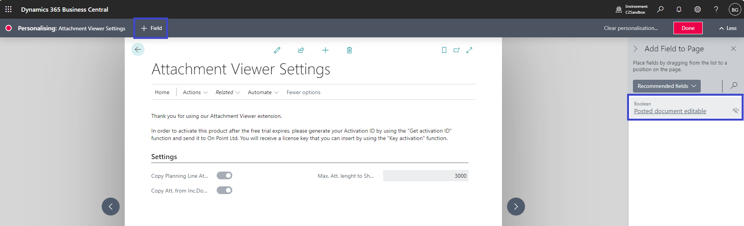
Task: Click the Max. Att. length value field
Action: click(x=426, y=176)
